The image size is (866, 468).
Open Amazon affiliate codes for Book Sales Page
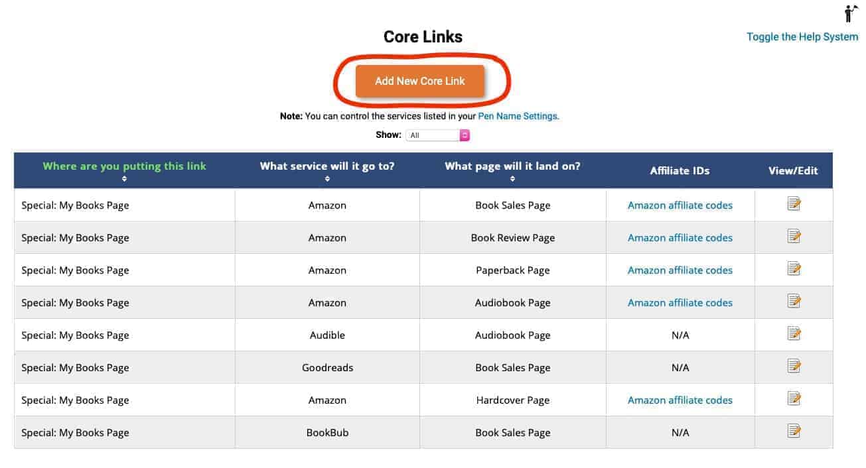click(x=680, y=205)
